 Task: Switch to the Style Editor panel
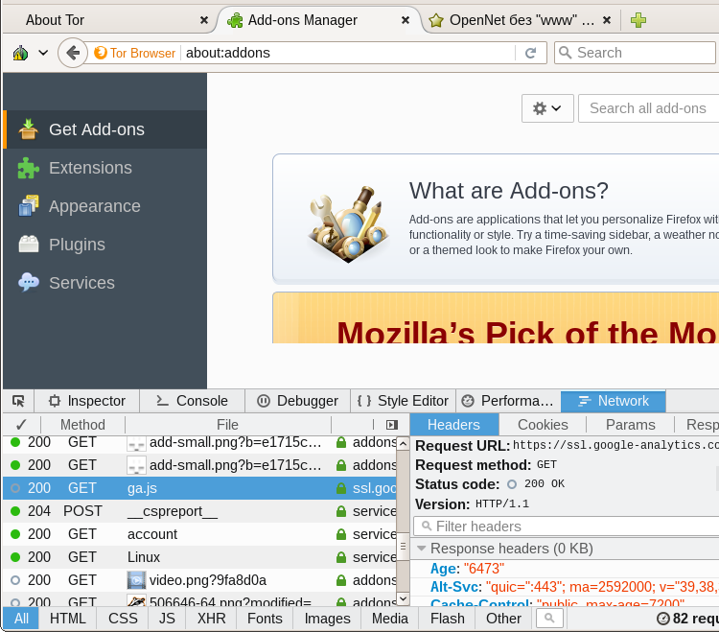click(403, 401)
